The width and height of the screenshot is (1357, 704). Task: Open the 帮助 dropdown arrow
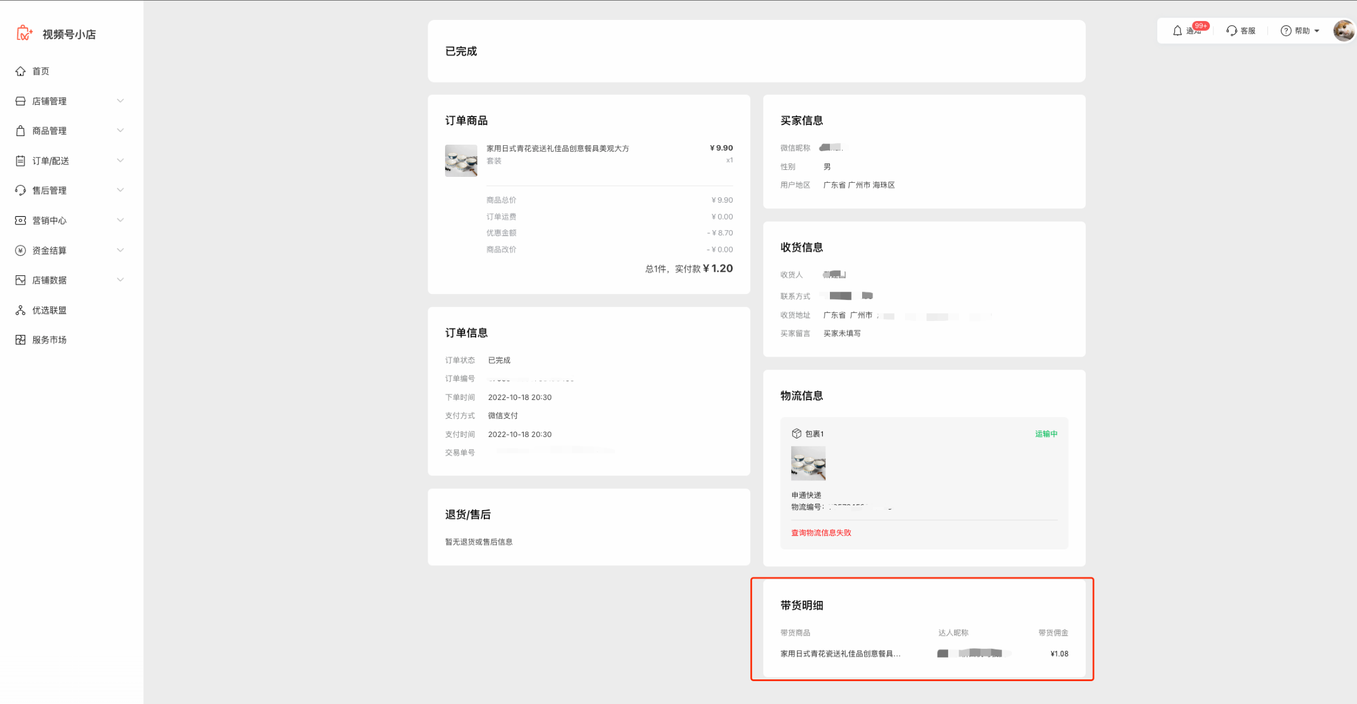[1317, 31]
